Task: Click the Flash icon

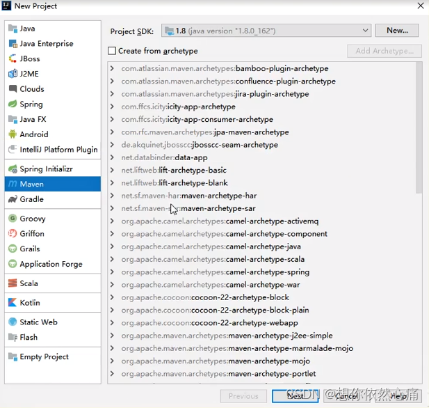Action: pos(13,337)
